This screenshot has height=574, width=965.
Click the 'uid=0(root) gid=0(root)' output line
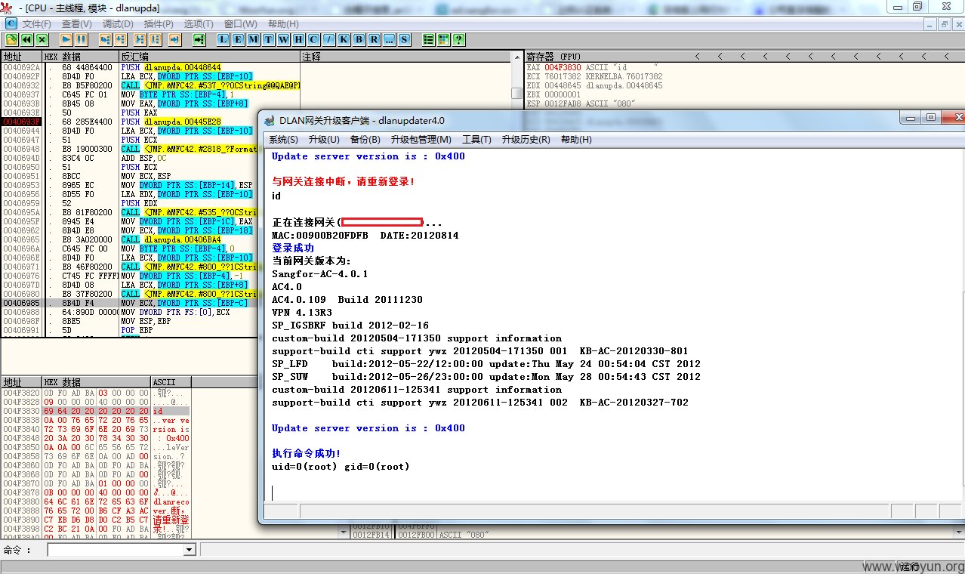click(341, 467)
